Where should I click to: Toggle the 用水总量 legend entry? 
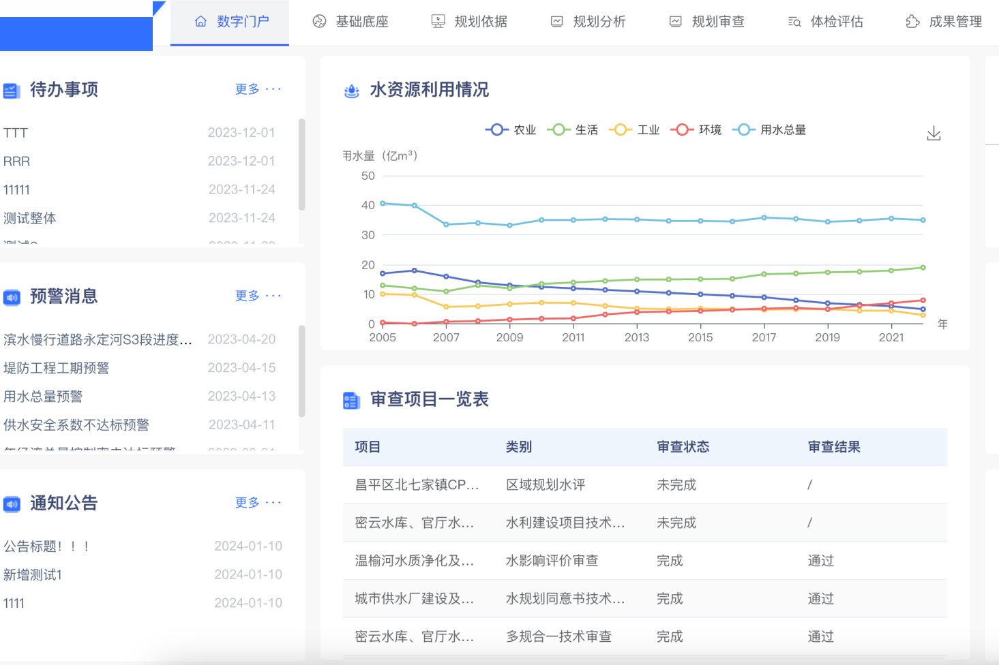pyautogui.click(x=769, y=129)
